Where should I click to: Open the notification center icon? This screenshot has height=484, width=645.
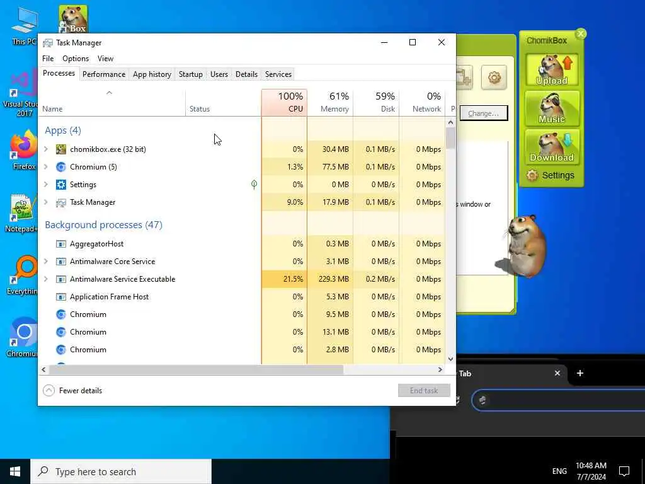point(624,471)
